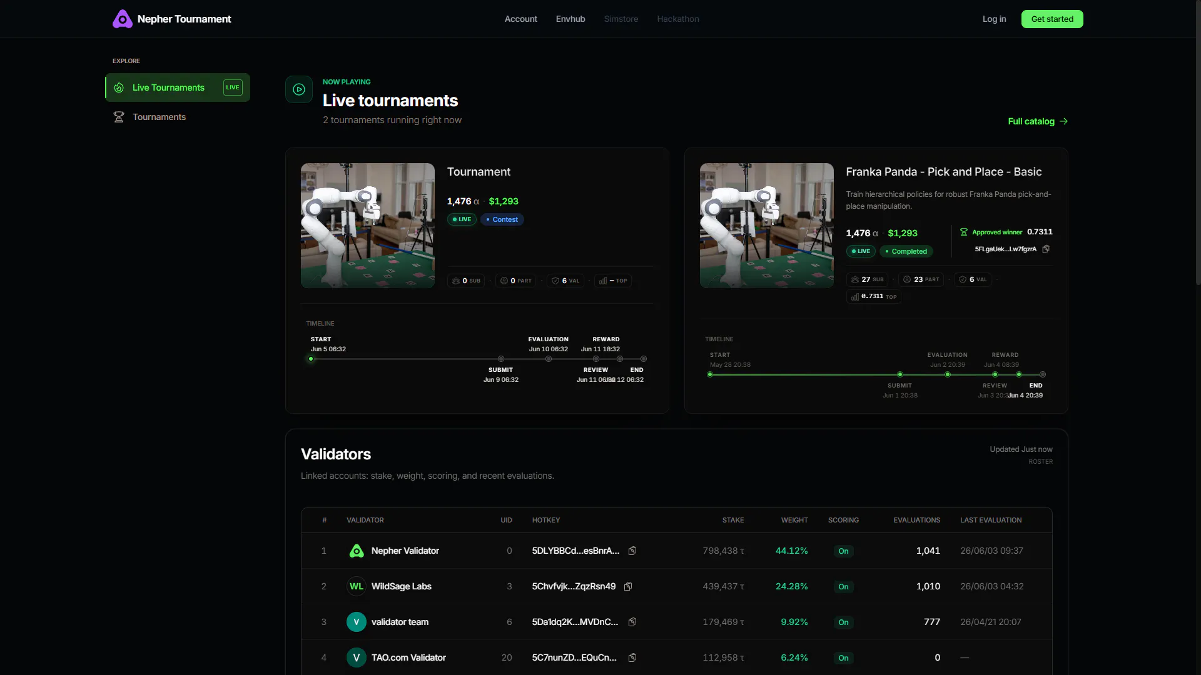
Task: Sort by the STAKE column header
Action: (733, 520)
